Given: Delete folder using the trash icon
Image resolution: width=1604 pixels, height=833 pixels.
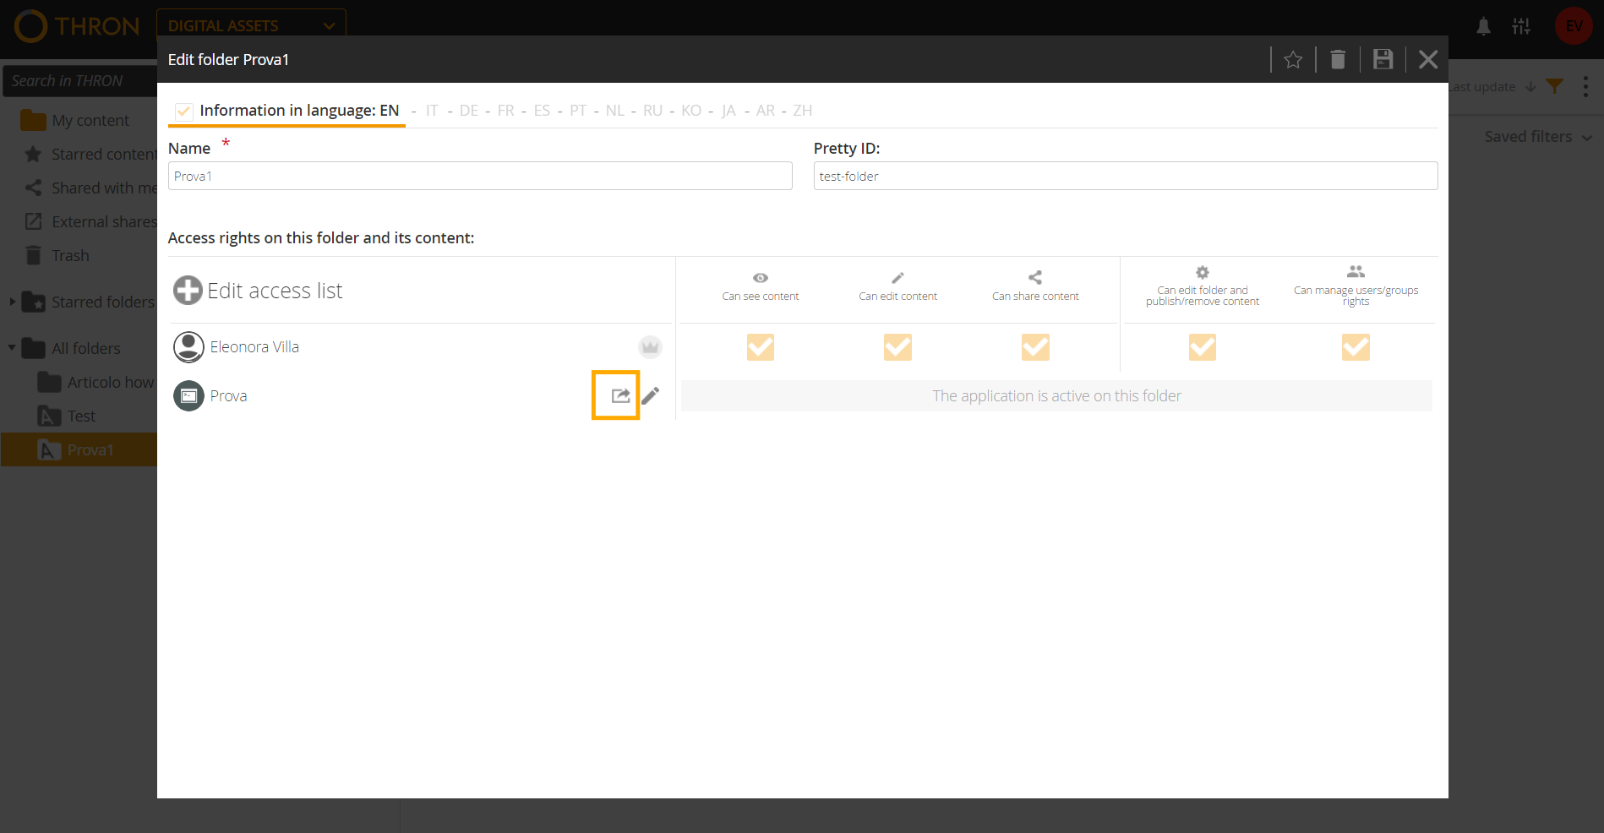Looking at the screenshot, I should (1338, 59).
